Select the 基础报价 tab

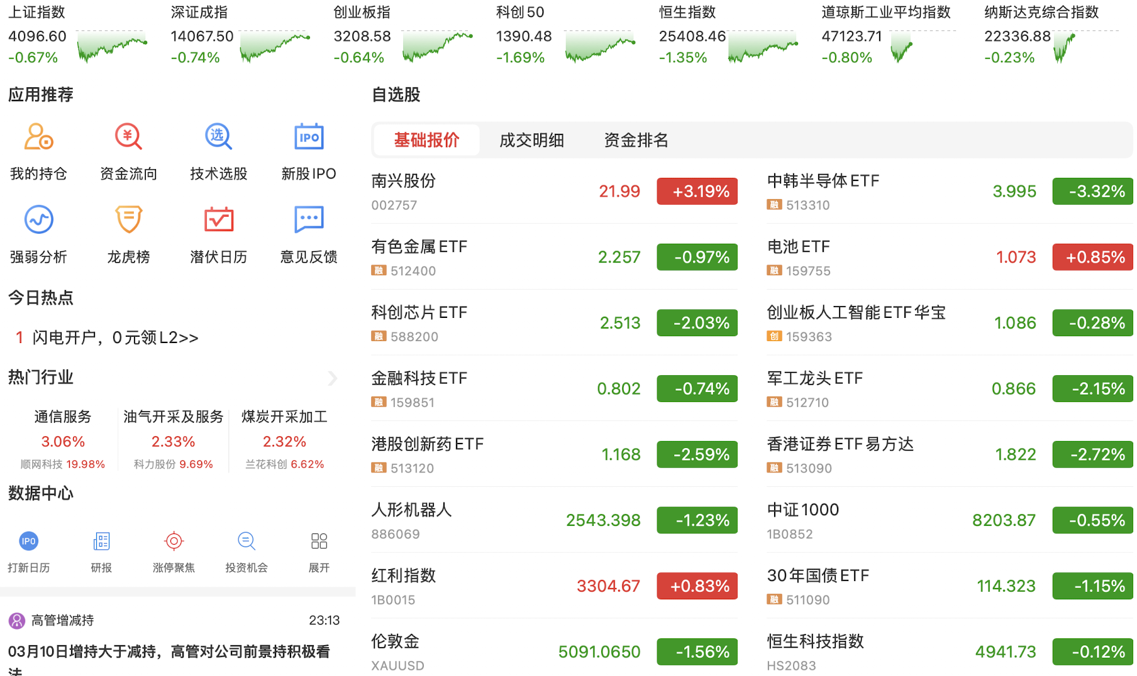point(426,140)
